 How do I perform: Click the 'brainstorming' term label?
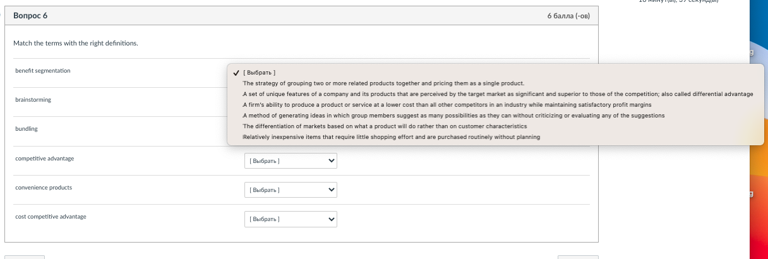point(33,100)
